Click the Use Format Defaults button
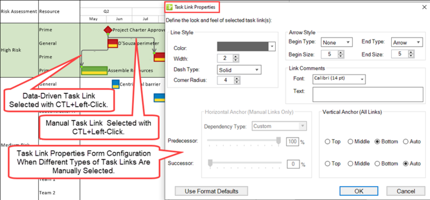The image size is (430, 200). (211, 191)
